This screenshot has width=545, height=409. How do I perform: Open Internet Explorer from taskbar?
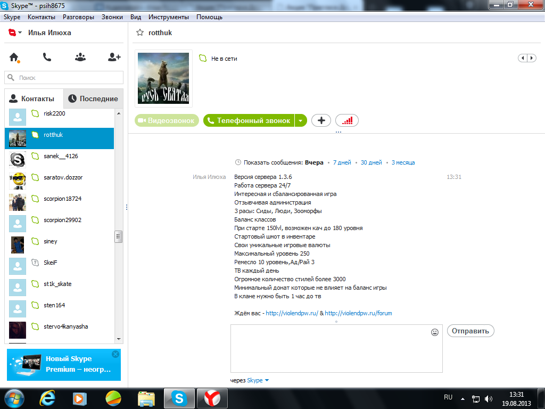(47, 398)
